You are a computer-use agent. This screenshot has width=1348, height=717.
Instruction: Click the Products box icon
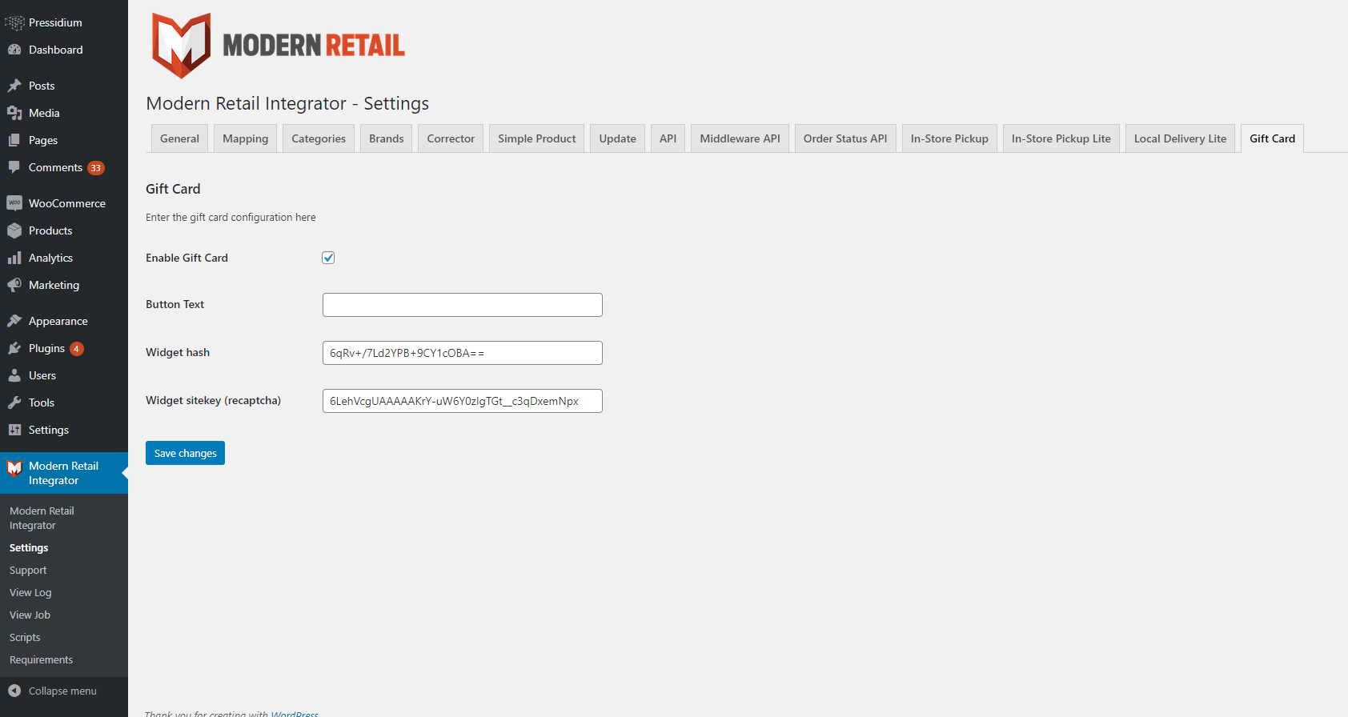point(14,230)
